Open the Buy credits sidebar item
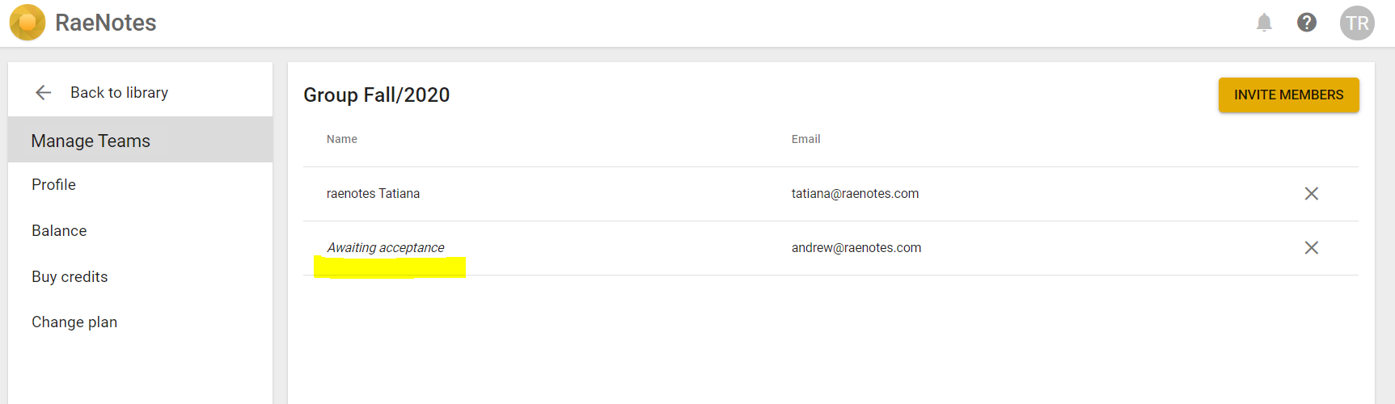Screen dimensions: 1395x404 pyautogui.click(x=70, y=277)
